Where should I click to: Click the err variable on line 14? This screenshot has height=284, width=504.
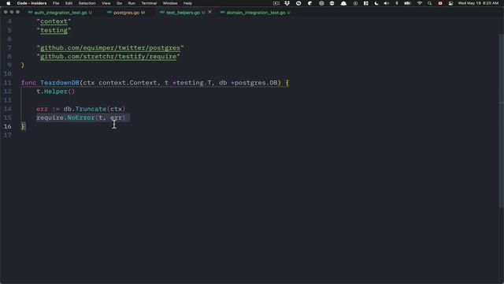tap(42, 109)
